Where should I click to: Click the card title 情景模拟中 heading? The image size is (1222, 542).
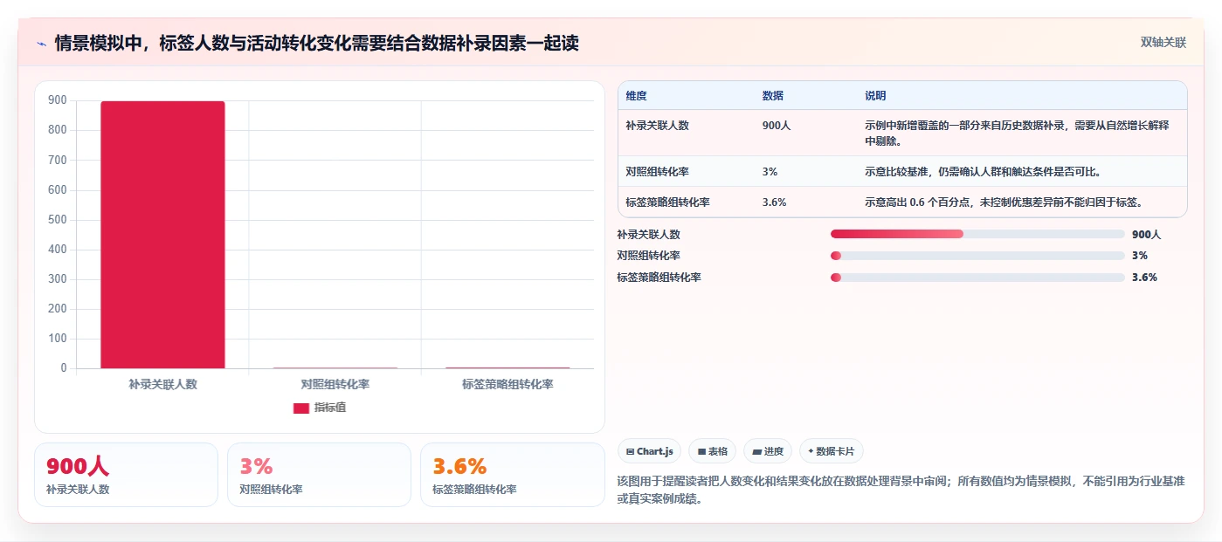click(x=316, y=44)
